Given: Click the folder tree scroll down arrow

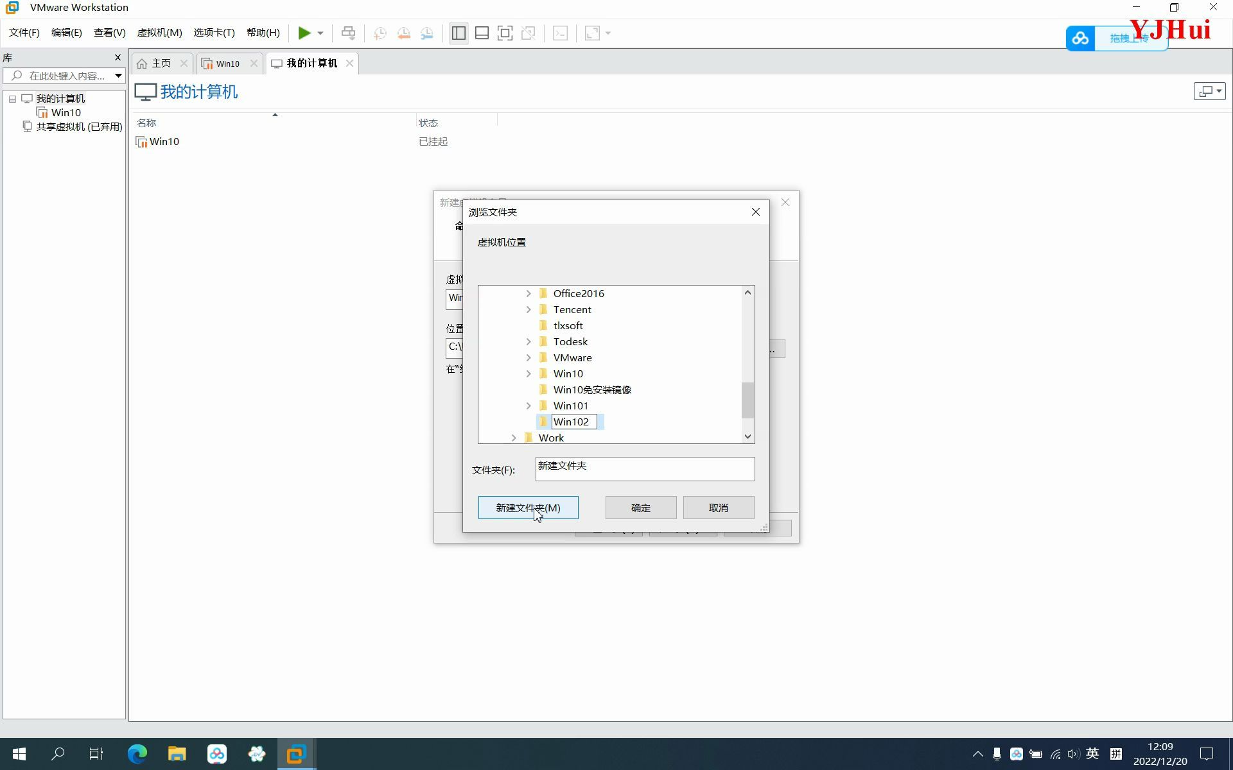Looking at the screenshot, I should 748,436.
